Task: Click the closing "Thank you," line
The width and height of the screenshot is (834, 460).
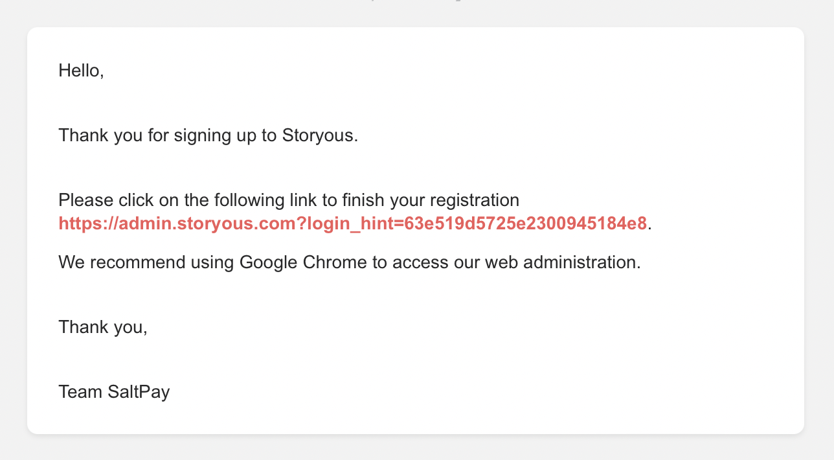Action: 103,327
